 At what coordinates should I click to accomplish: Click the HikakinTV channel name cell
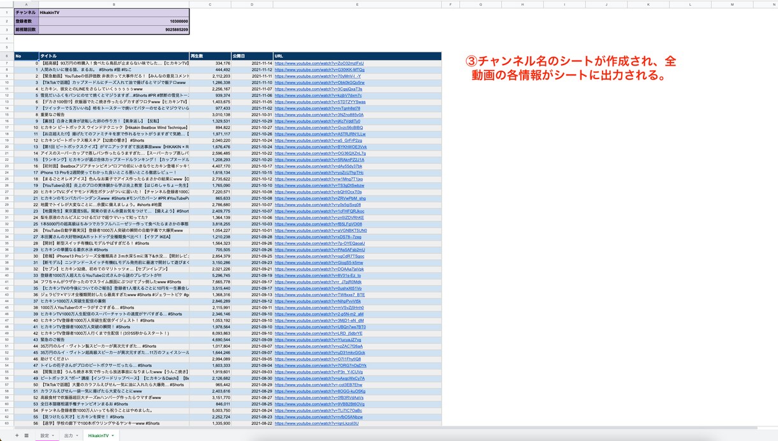click(114, 11)
